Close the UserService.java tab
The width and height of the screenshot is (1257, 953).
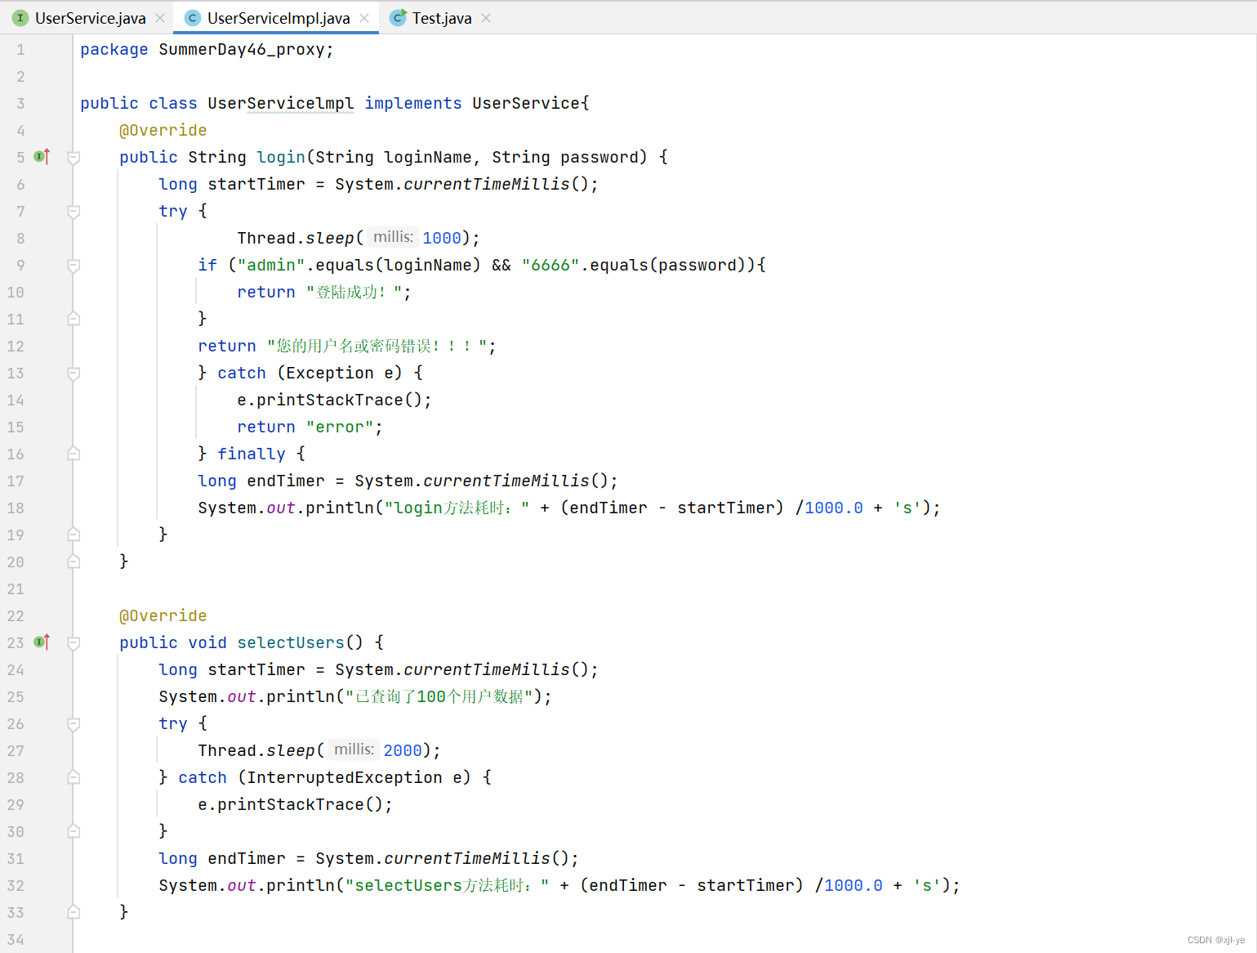click(160, 18)
